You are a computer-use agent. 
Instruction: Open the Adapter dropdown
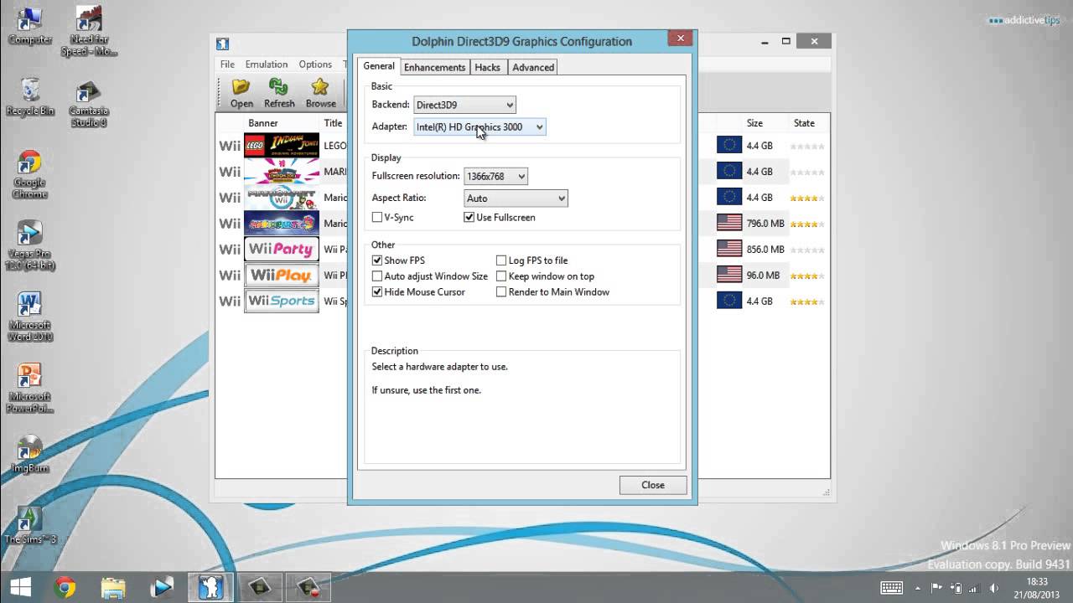pyautogui.click(x=479, y=127)
